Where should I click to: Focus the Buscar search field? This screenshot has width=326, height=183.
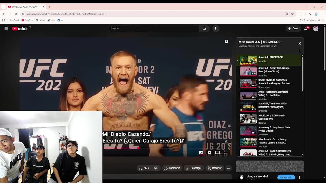coord(153,28)
